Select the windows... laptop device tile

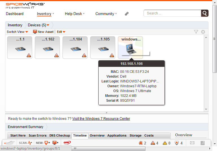tap(130, 48)
